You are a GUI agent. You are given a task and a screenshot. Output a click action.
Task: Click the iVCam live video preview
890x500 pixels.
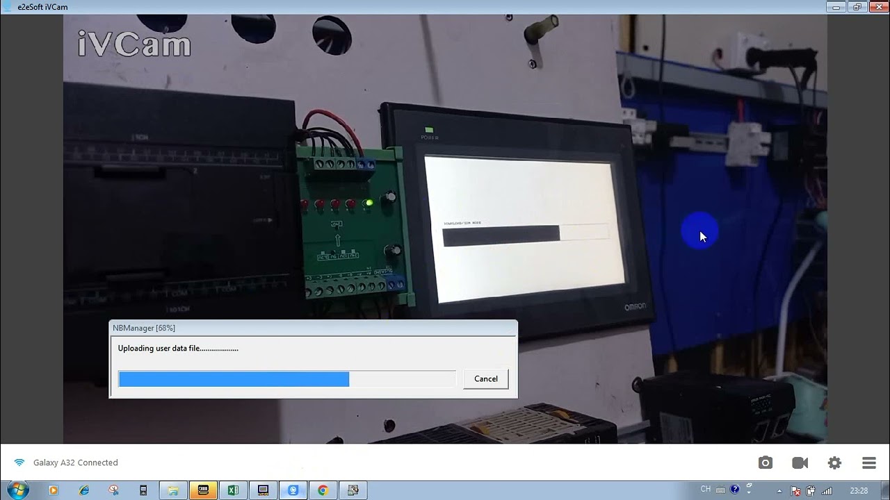pyautogui.click(x=445, y=229)
